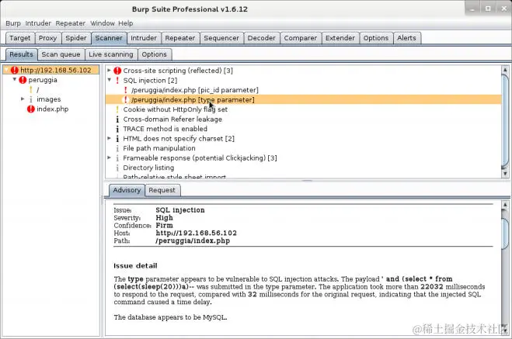Click the red severity icon next to peruggia

[x=23, y=80]
